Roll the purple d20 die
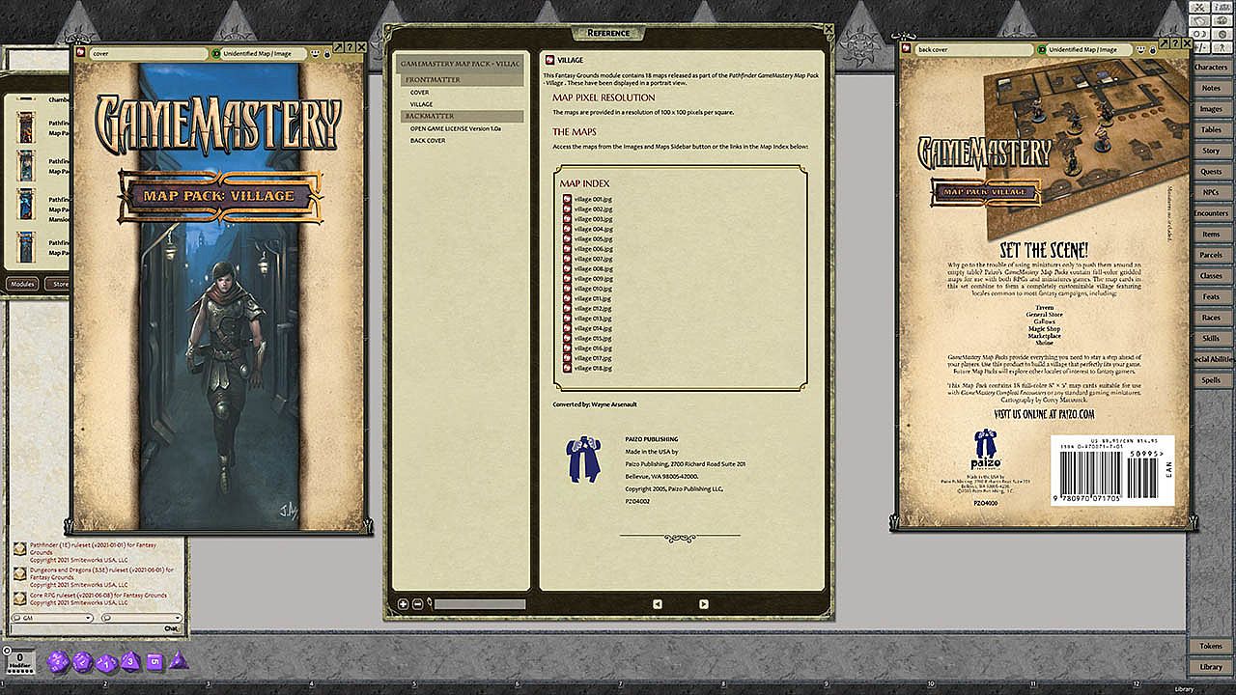Viewport: 1236px width, 695px height. (58, 662)
